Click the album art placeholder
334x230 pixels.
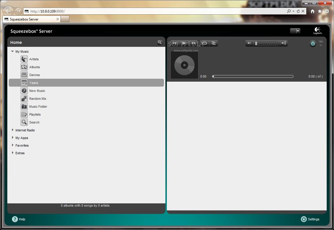184,65
